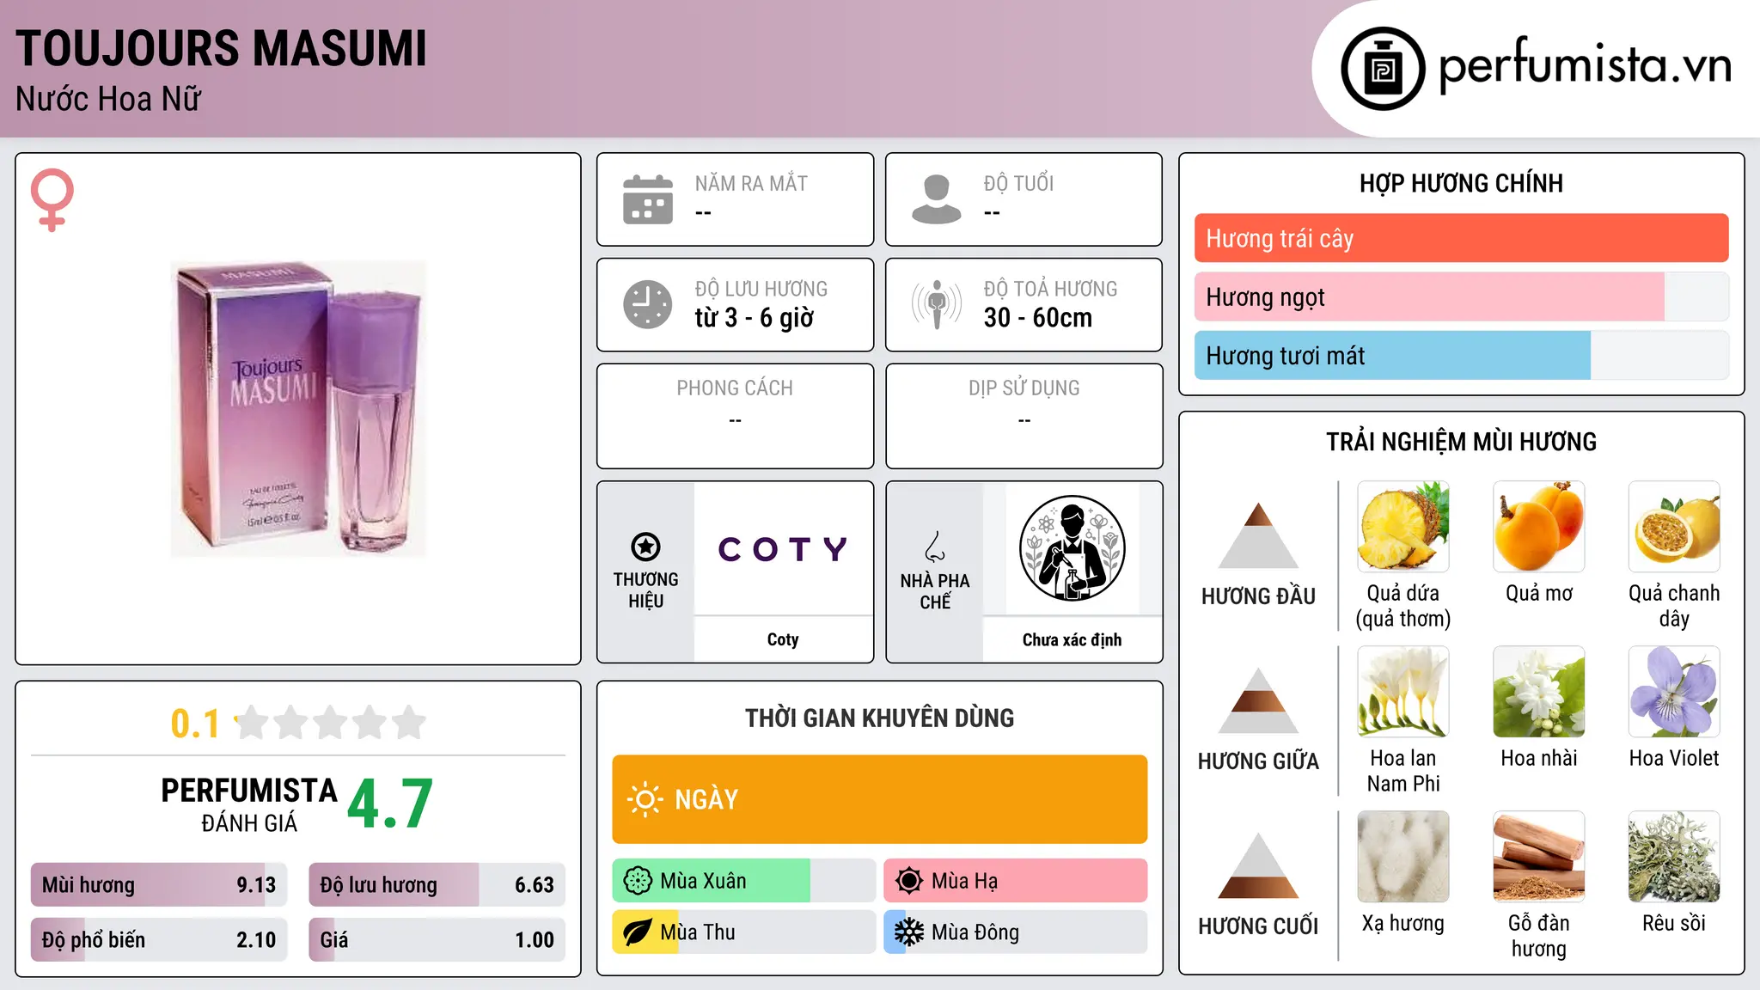
Task: Select the apricot note image
Action: pos(1539,527)
